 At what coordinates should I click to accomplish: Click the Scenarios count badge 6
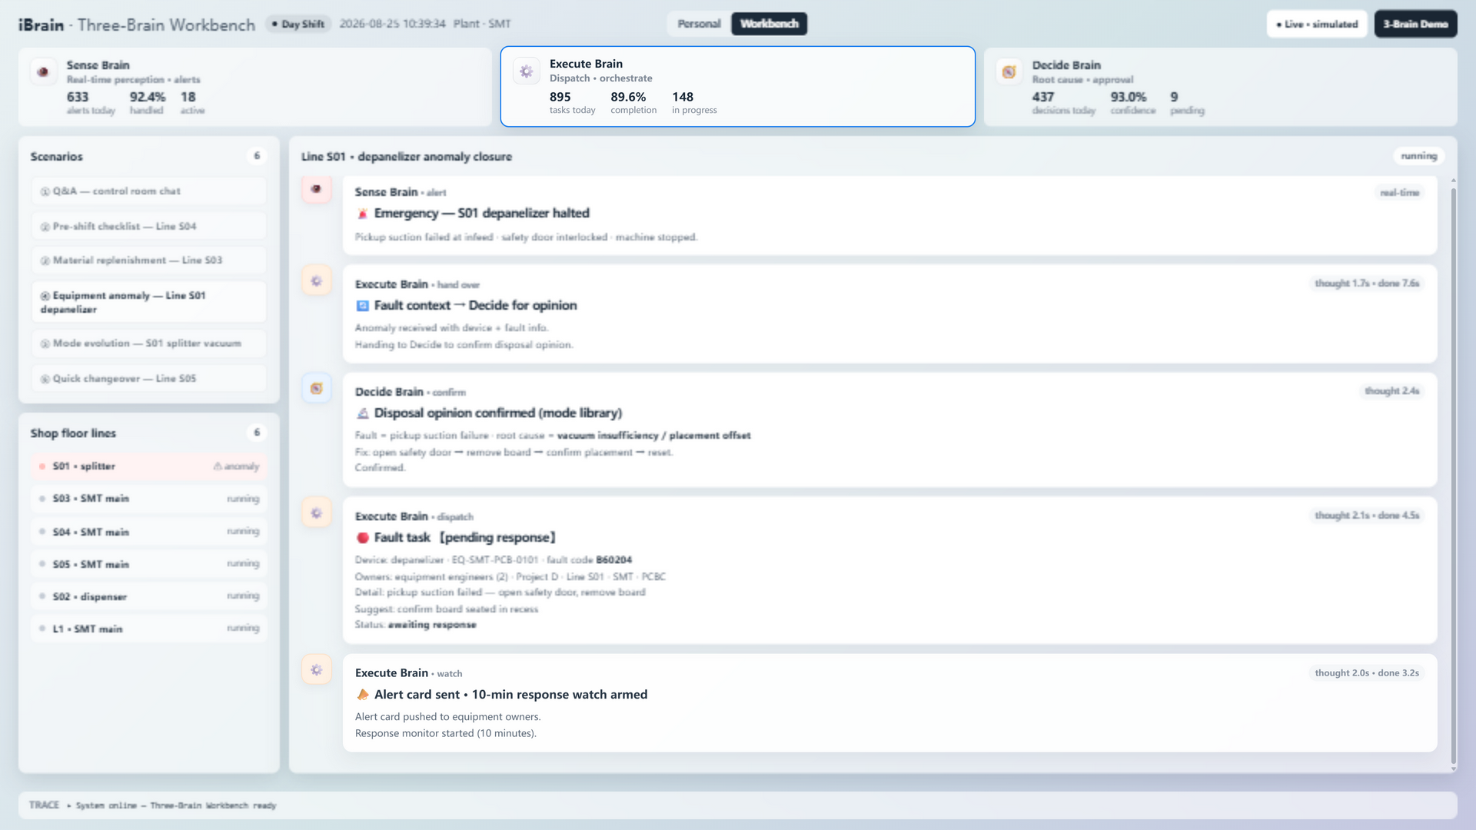pyautogui.click(x=257, y=156)
